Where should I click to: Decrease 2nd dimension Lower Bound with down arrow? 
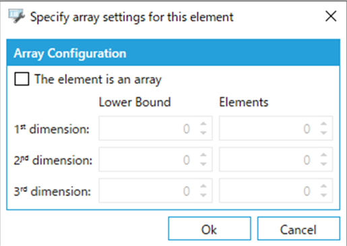[203, 164]
